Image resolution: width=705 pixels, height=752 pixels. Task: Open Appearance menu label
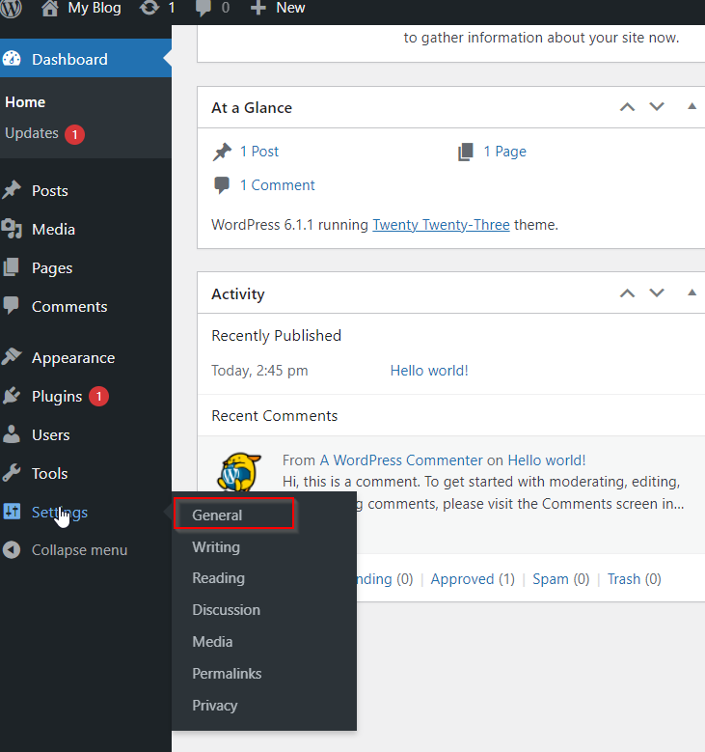pyautogui.click(x=73, y=358)
